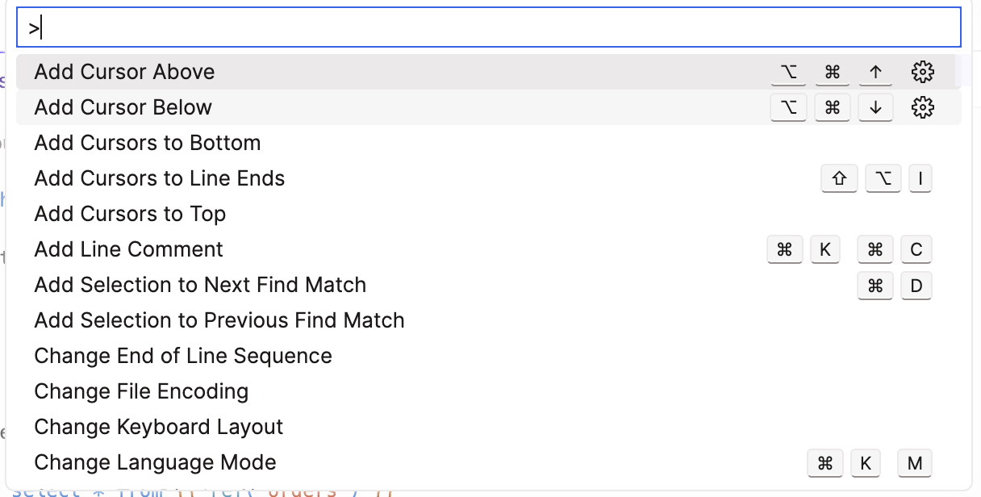This screenshot has height=497, width=981.
Task: Click the D key badge on Add Selection to Next Find Match
Action: (916, 285)
